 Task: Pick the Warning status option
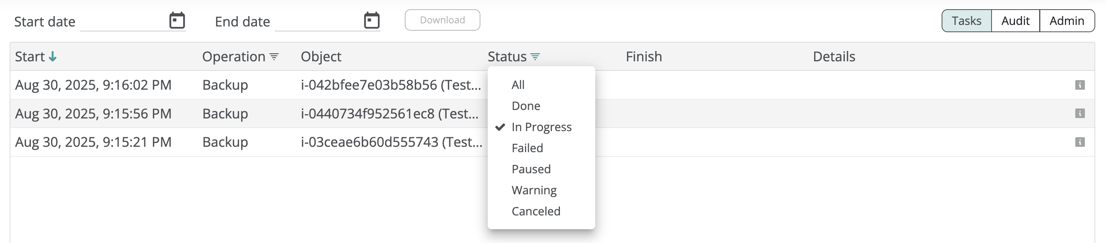click(534, 190)
